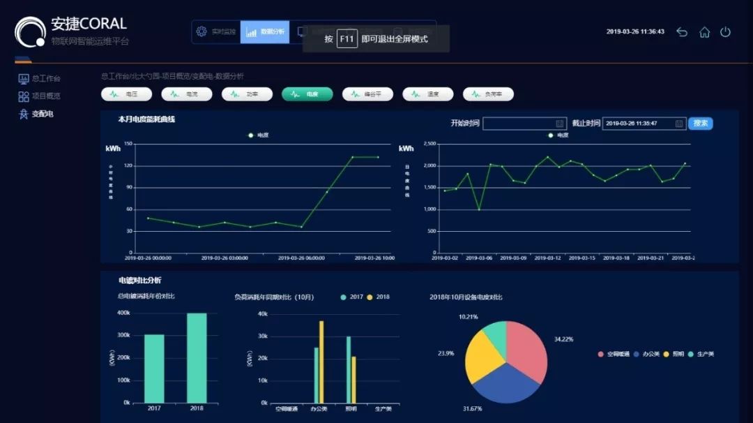This screenshot has width=753, height=423.
Task: Toggle 空调暖通 in pie chart legend
Action: point(614,355)
